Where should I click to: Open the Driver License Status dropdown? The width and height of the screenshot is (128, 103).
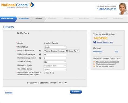pyautogui.click(x=61, y=51)
